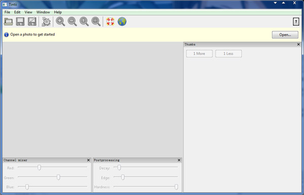The height and width of the screenshot is (195, 304).
Task: Maximize window using up-arrow title button
Action: pos(283,3)
